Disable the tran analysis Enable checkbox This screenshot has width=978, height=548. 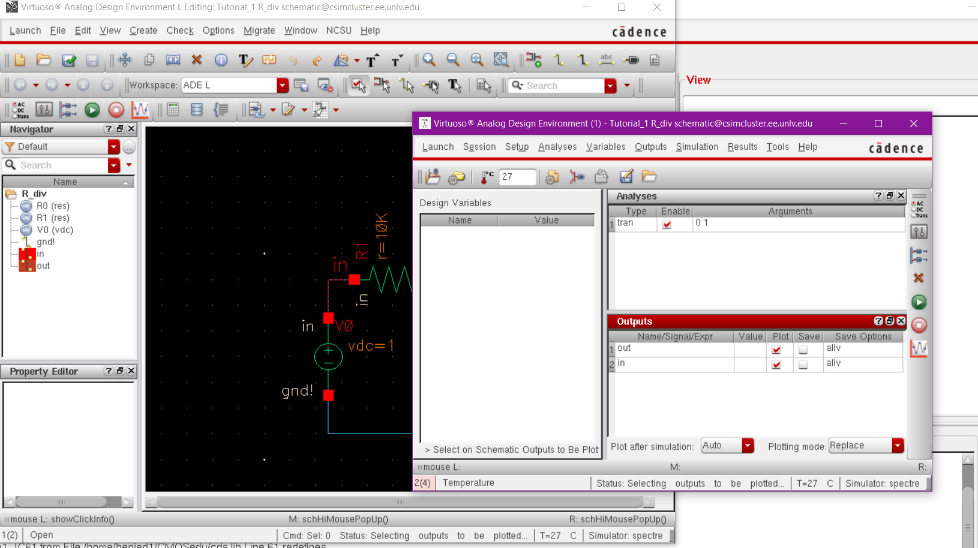pos(667,224)
